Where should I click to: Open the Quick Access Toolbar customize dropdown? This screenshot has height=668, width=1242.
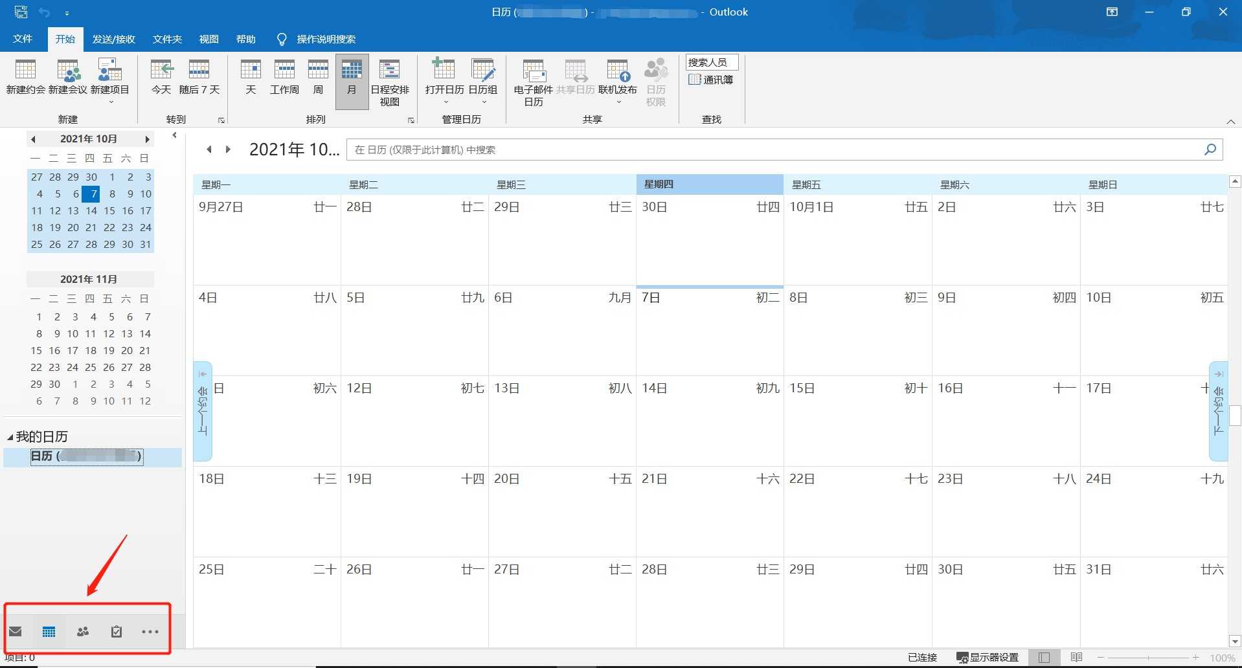click(67, 12)
